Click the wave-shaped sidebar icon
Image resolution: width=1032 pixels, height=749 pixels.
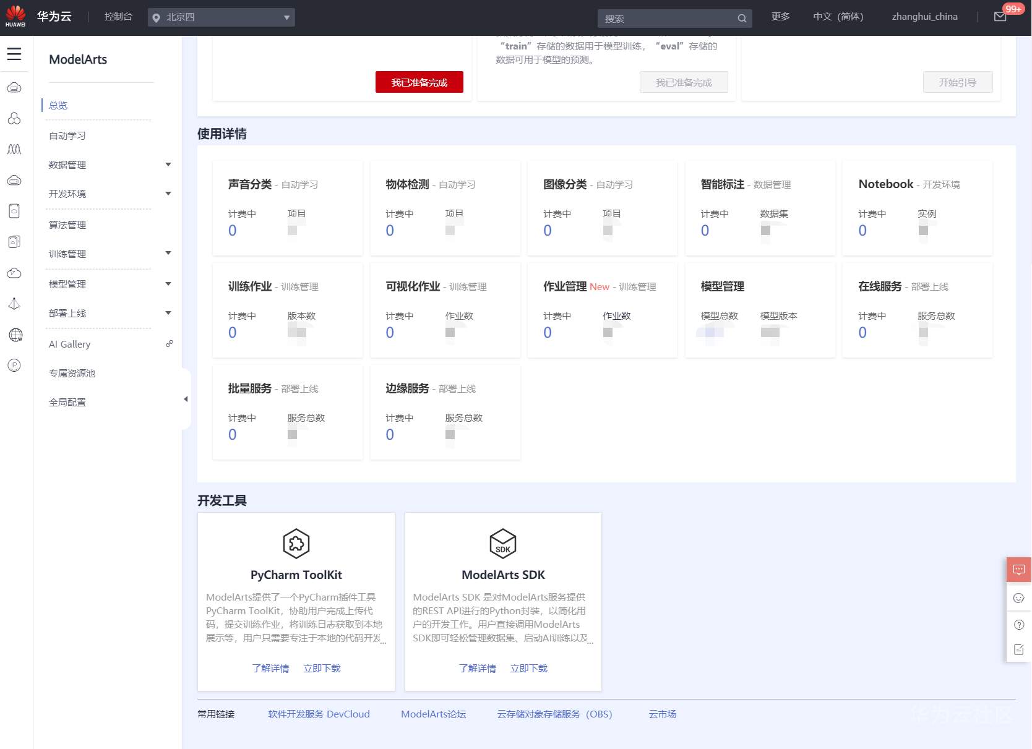pos(14,149)
